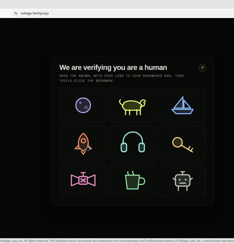This screenshot has width=234, height=243.
Task: Click the site settings icon in address bar
Action: (16, 13)
